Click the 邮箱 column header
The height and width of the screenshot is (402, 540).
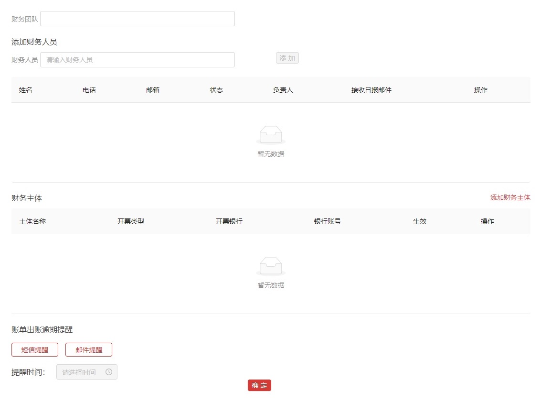click(x=153, y=90)
